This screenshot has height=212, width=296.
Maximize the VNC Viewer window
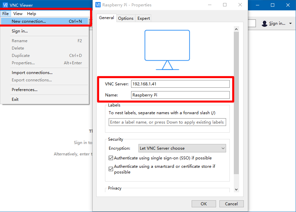click(273, 5)
